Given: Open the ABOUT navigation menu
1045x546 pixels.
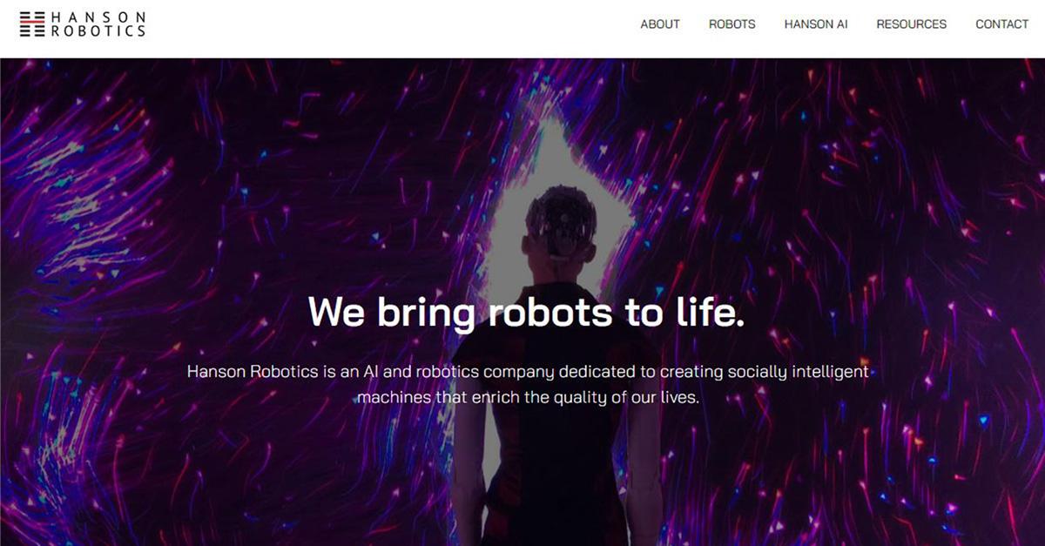Looking at the screenshot, I should coord(660,24).
